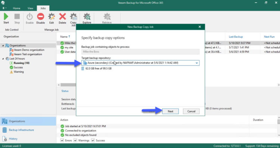Image resolution: width=280 pixels, height=148 pixels.
Task: Click 'Support: 134 Days remaining' status text
Action: (262, 146)
